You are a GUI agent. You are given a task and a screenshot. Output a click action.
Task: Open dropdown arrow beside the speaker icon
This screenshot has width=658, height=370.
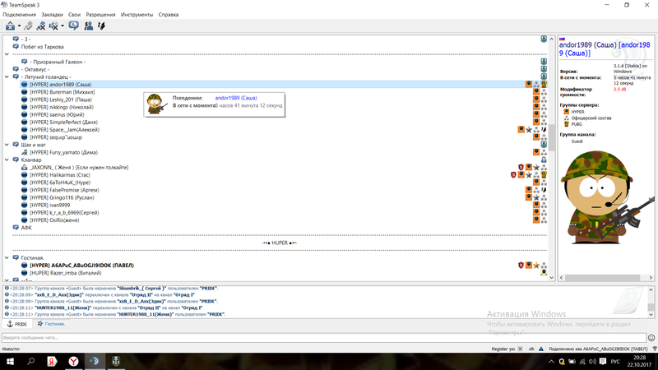click(63, 26)
